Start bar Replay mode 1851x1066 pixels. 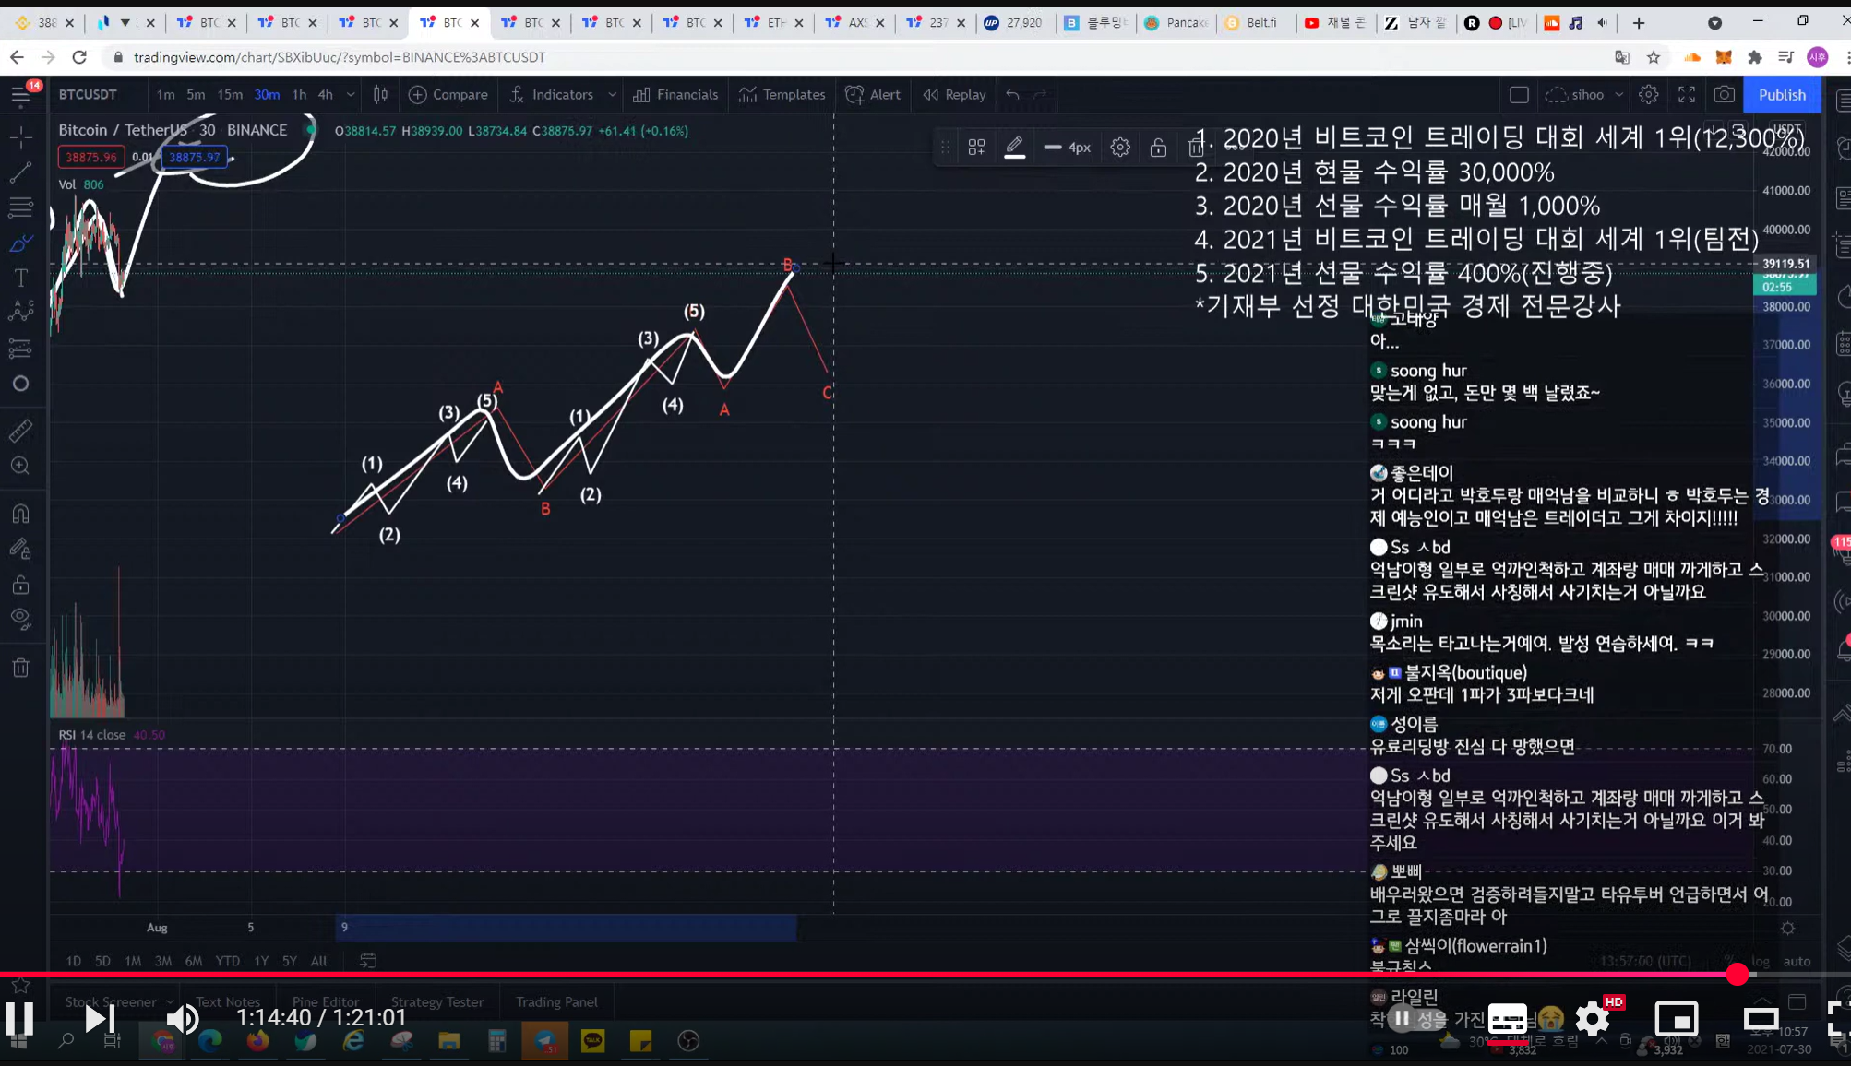tap(955, 94)
